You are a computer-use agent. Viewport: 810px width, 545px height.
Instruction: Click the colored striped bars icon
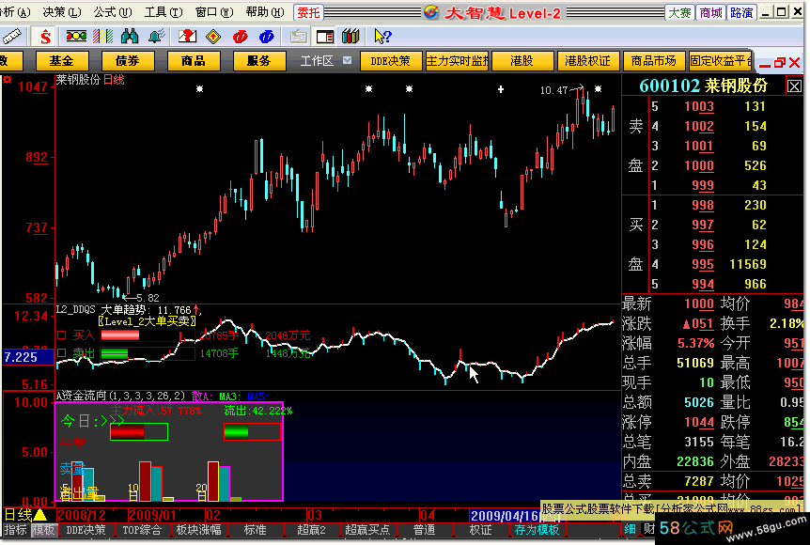click(x=102, y=36)
